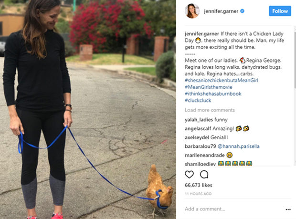296x219 pixels.
Task: Open hashtag #cluckcluck
Action: coord(198,100)
